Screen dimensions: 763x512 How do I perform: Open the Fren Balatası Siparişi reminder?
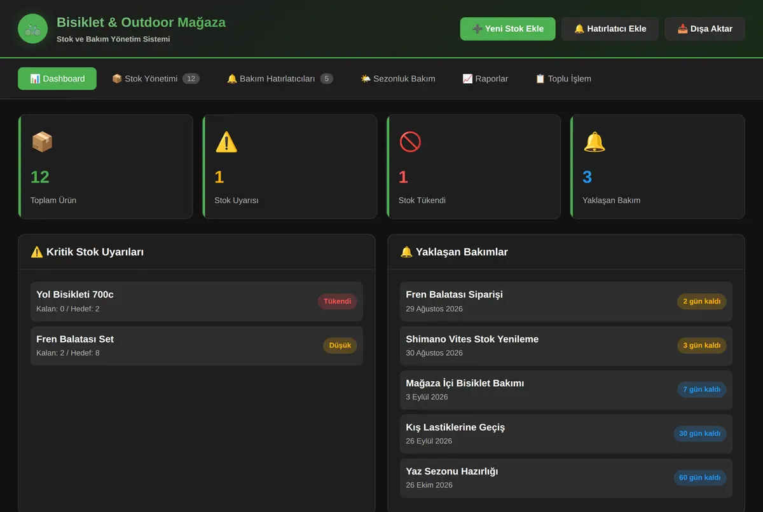[566, 302]
